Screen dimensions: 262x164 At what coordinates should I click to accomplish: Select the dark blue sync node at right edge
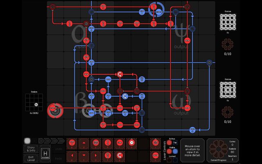209,63
